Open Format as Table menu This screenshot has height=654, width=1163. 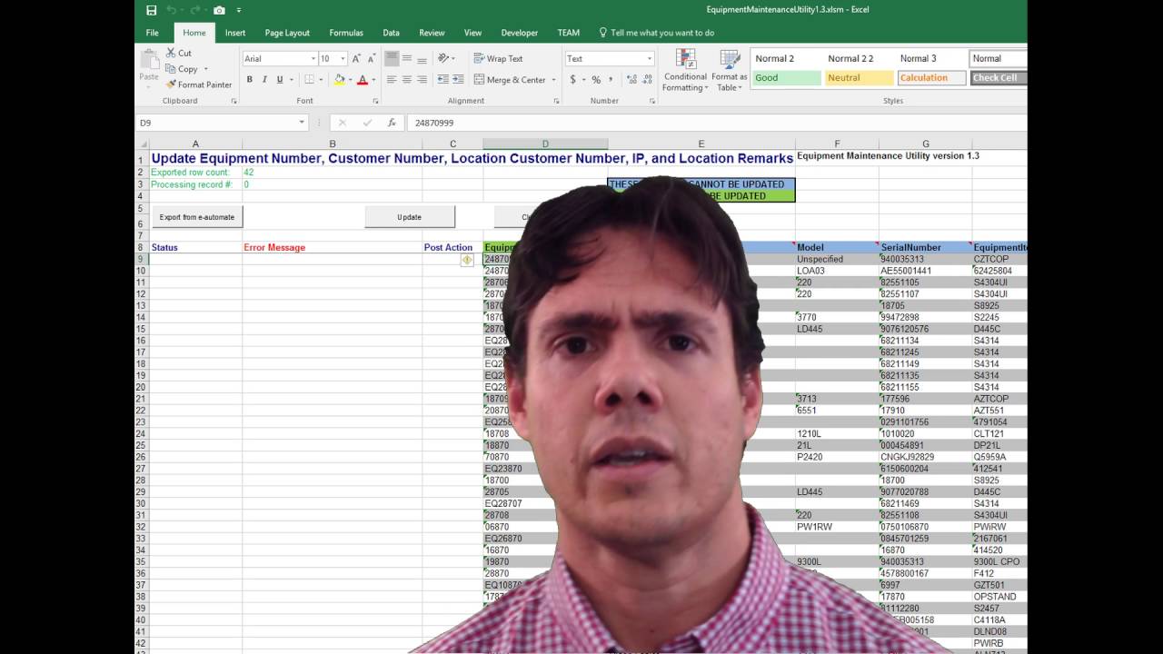729,70
